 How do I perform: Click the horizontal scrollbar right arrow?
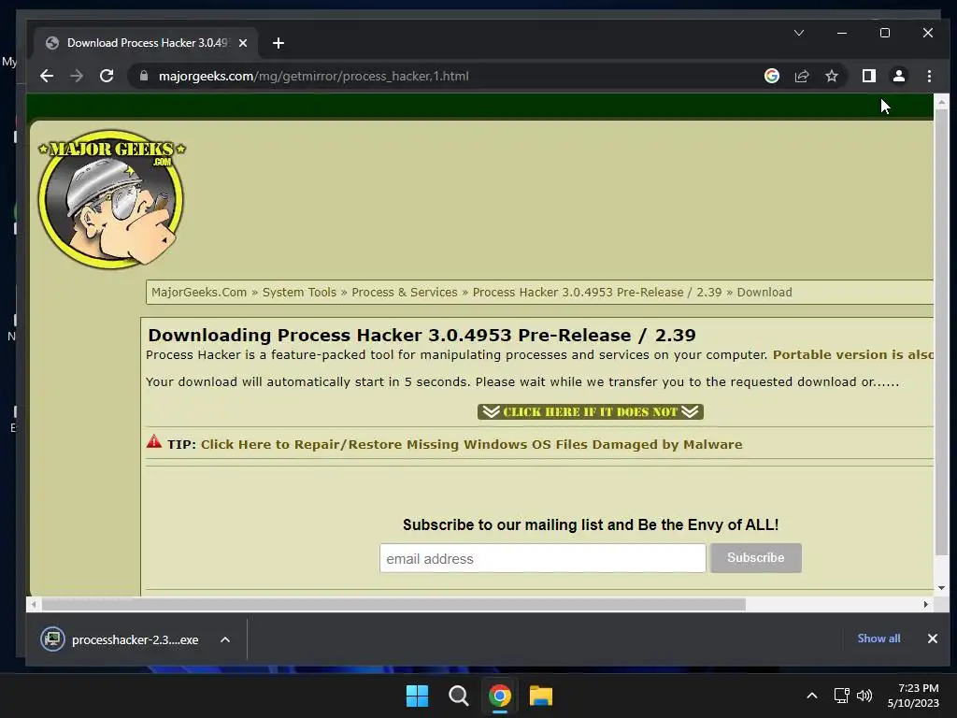[x=926, y=605]
